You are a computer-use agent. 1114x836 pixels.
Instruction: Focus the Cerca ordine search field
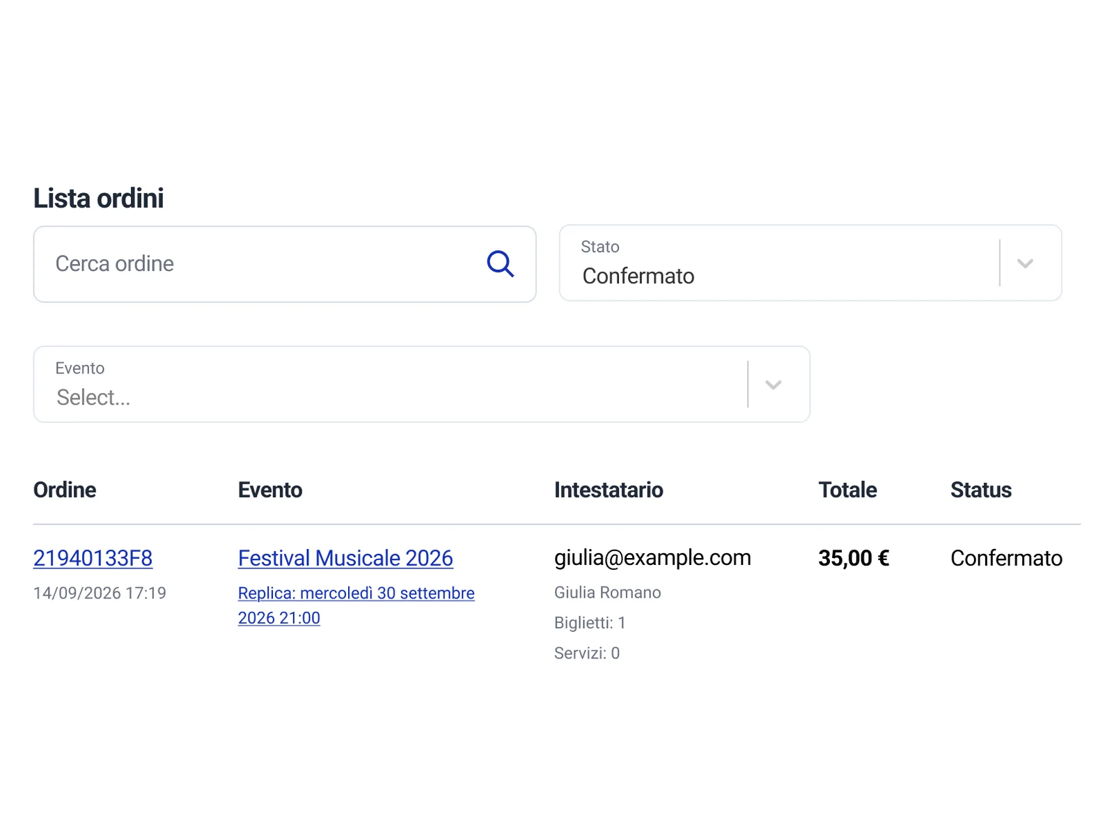pos(285,264)
